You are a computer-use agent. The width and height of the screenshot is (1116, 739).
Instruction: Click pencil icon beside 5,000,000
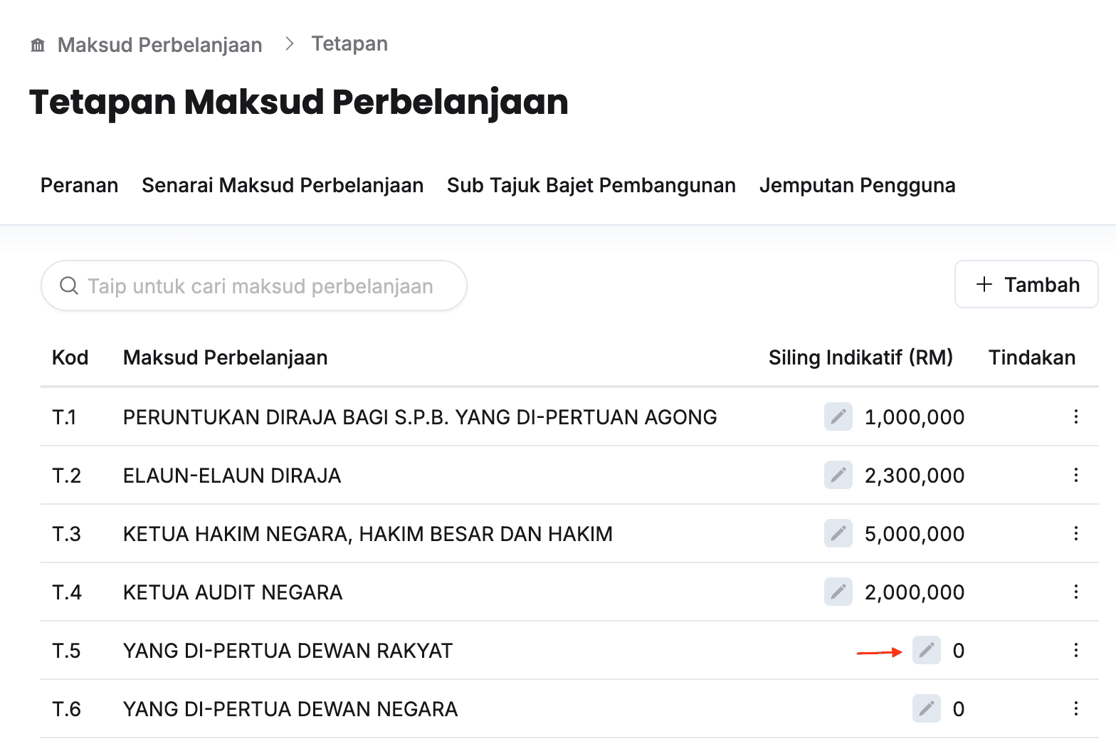[x=838, y=533]
